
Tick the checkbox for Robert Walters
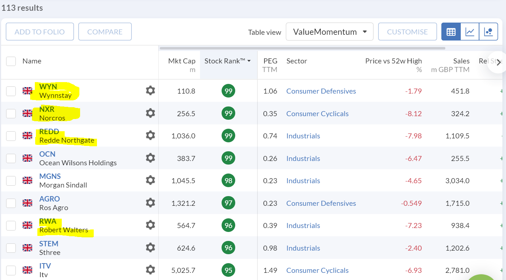[x=11, y=226]
